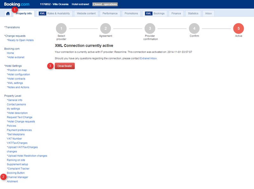Open Contact persons link
This screenshot has width=254, height=189.
click(x=17, y=105)
